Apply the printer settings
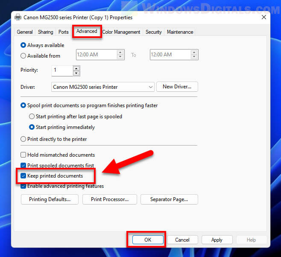 tap(217, 239)
